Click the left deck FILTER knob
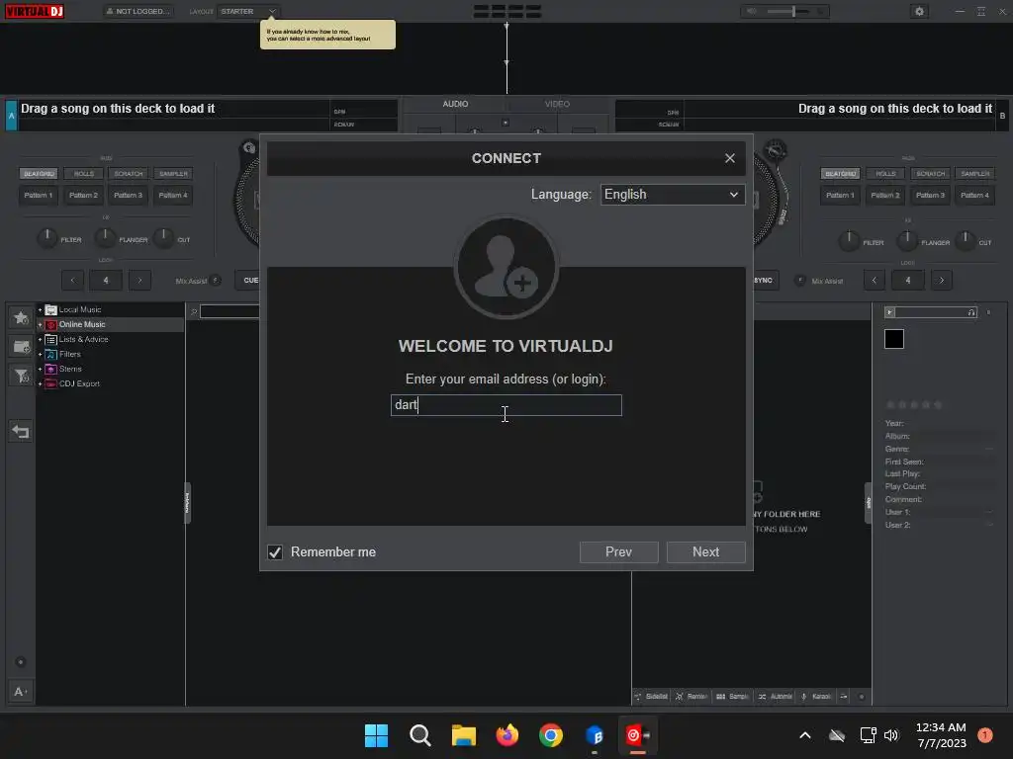This screenshot has height=759, width=1013. (x=47, y=238)
